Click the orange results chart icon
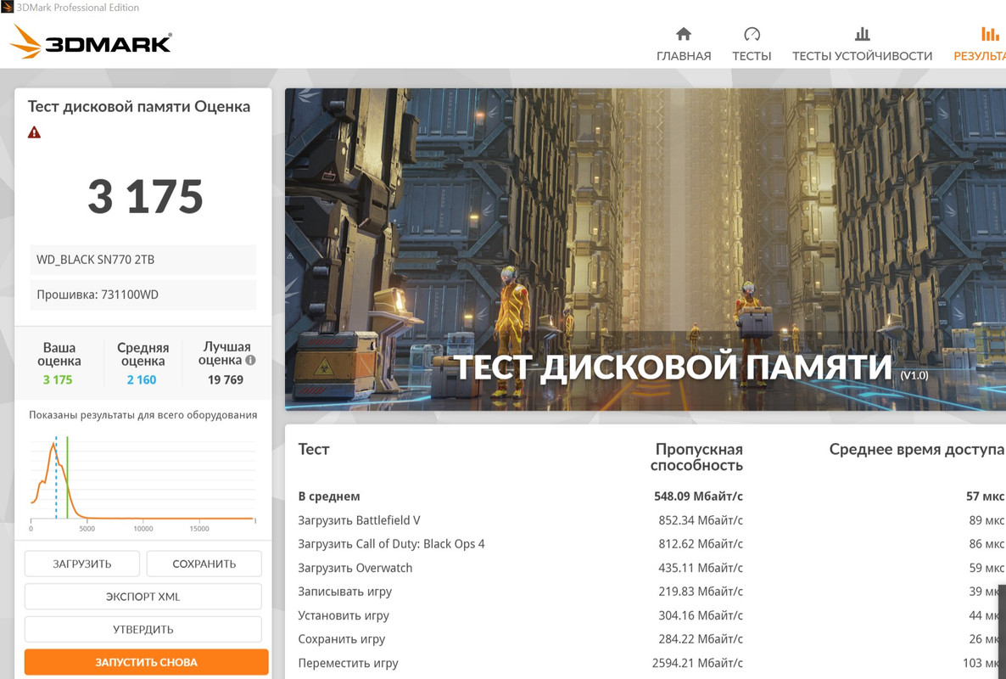The width and height of the screenshot is (1006, 679). tap(990, 33)
